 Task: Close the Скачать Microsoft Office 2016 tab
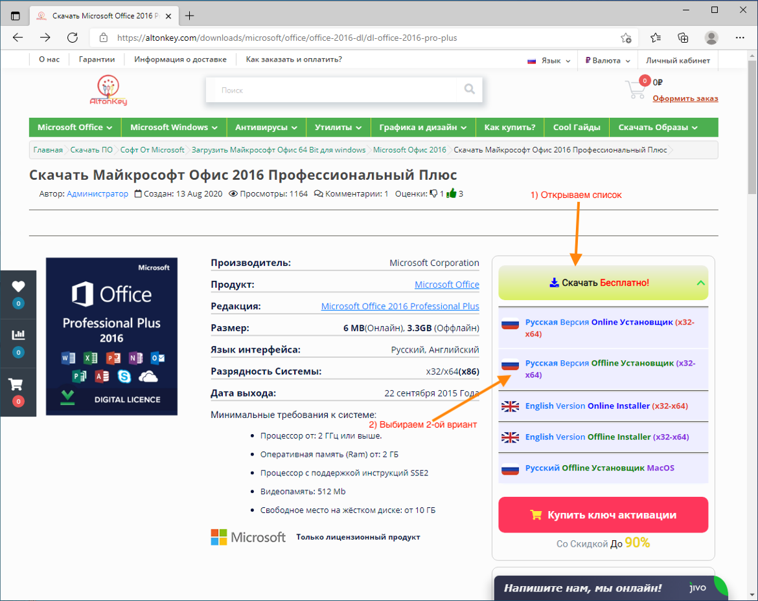[x=168, y=16]
